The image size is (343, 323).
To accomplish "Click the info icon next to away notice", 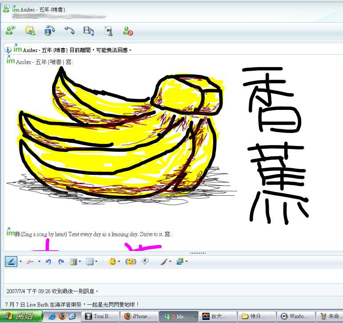I will [8, 50].
